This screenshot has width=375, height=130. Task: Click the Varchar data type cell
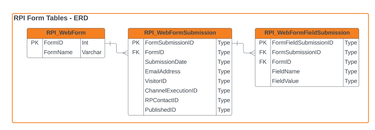pos(92,52)
